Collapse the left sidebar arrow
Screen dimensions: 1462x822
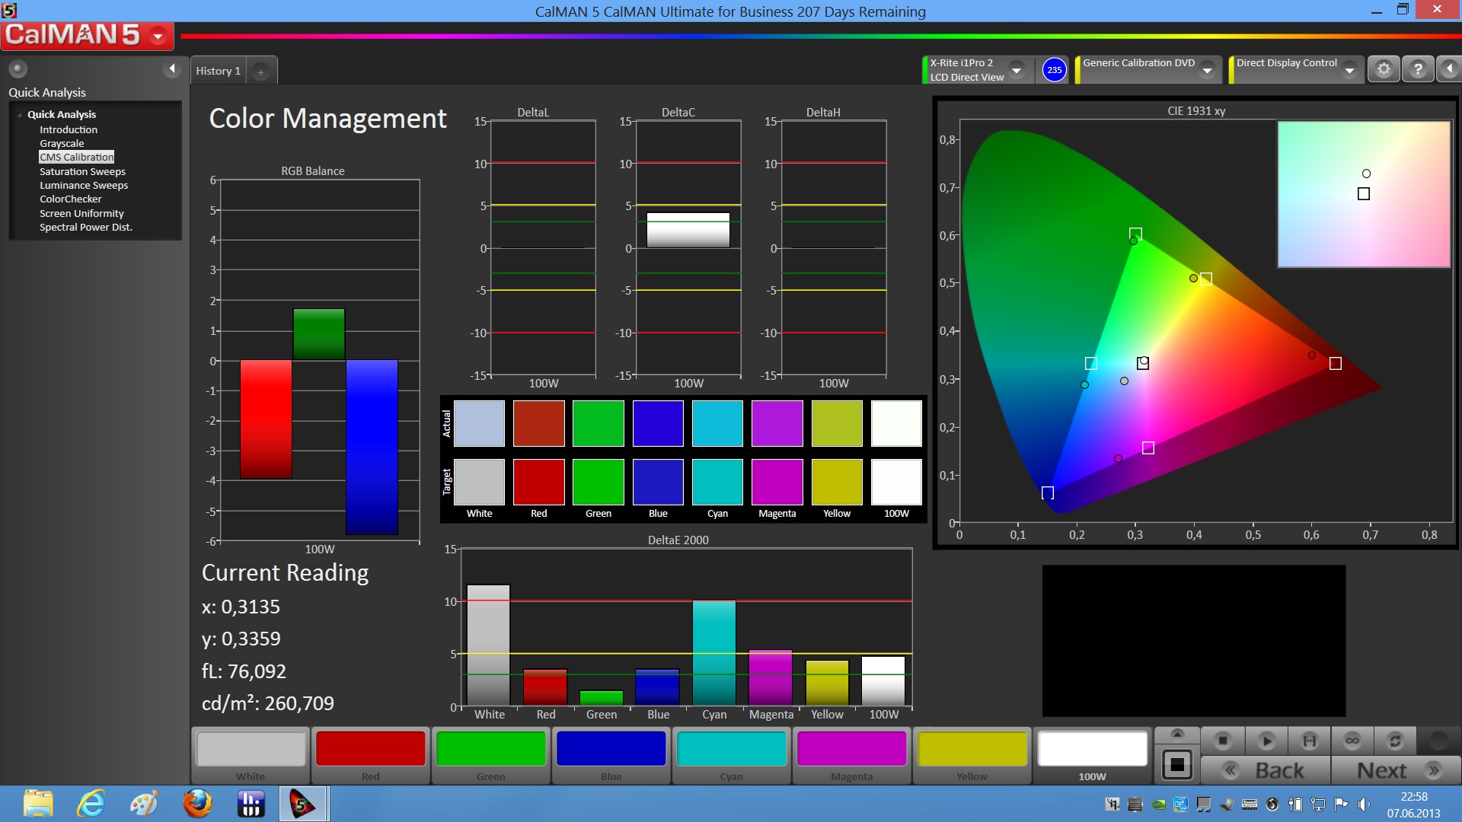pyautogui.click(x=172, y=69)
